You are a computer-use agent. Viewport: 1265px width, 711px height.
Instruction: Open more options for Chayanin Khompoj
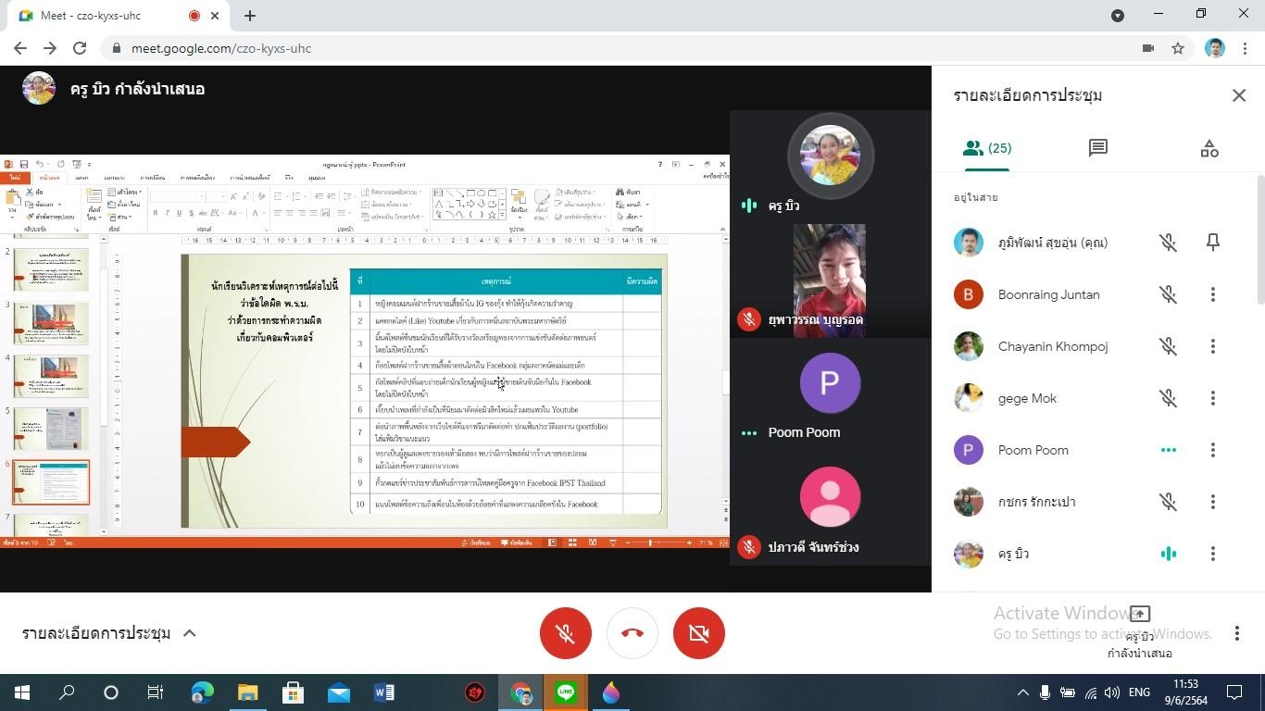(x=1212, y=346)
